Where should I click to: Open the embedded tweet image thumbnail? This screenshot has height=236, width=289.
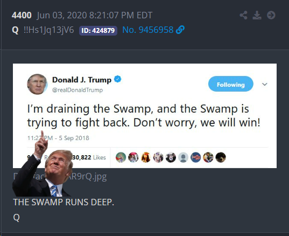point(145,116)
